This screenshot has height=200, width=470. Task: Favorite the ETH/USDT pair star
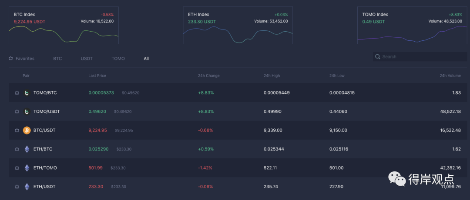click(x=17, y=187)
